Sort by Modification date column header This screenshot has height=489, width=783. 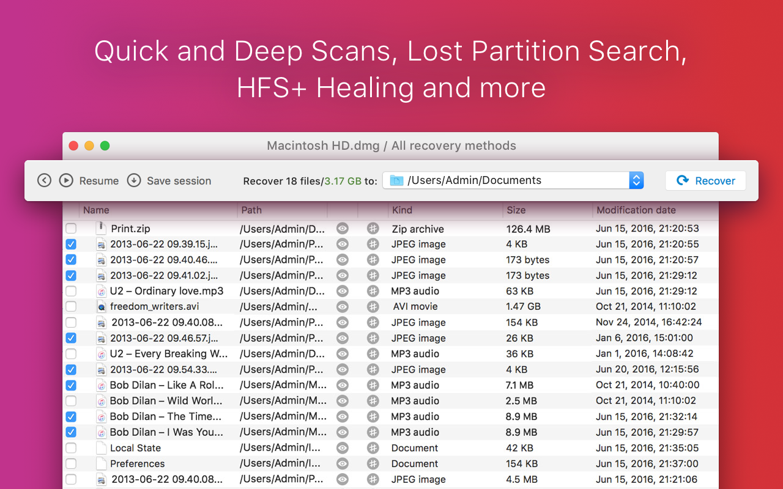(636, 210)
